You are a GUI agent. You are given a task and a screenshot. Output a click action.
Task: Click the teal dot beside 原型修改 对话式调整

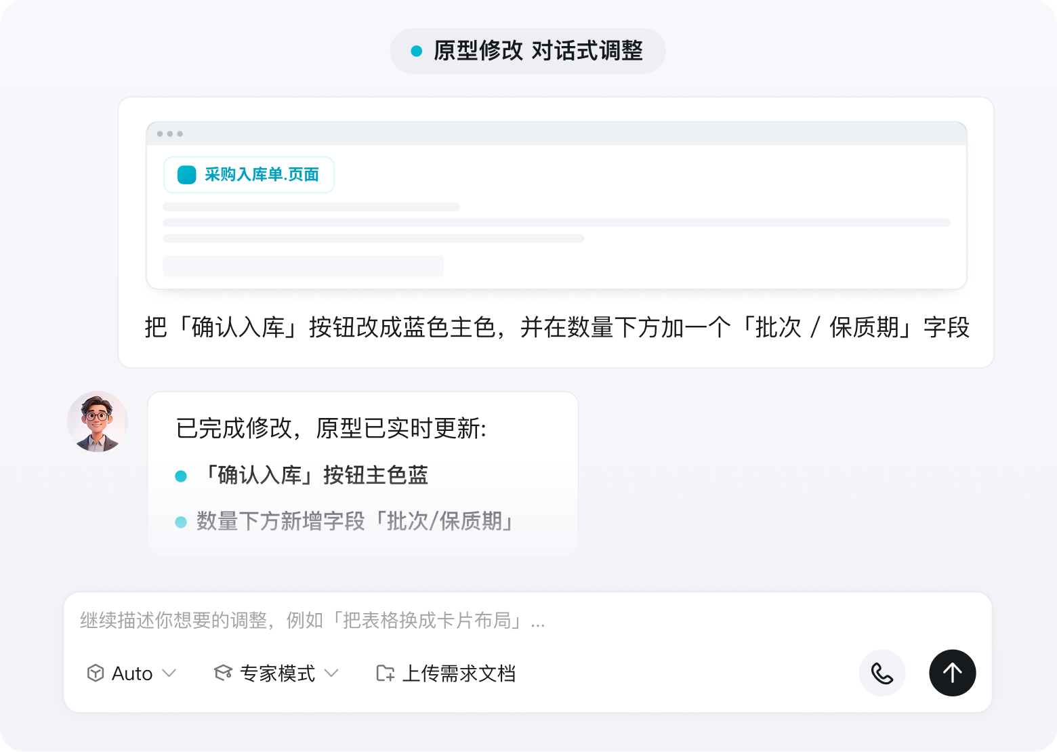(x=417, y=51)
